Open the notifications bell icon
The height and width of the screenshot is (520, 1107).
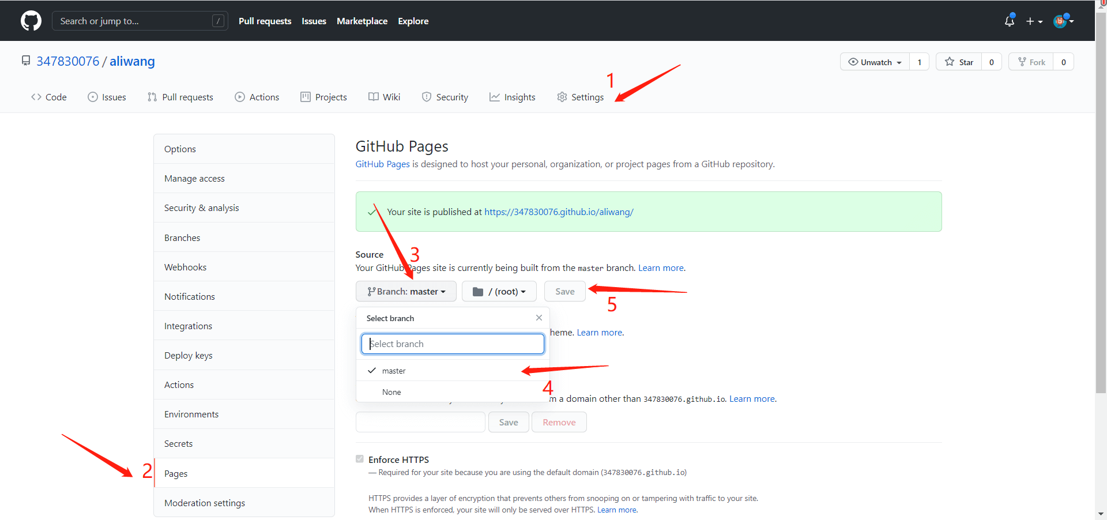click(x=1009, y=21)
